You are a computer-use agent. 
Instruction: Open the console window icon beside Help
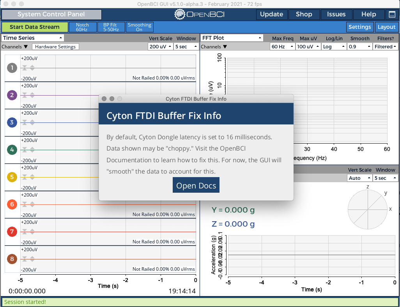click(392, 14)
